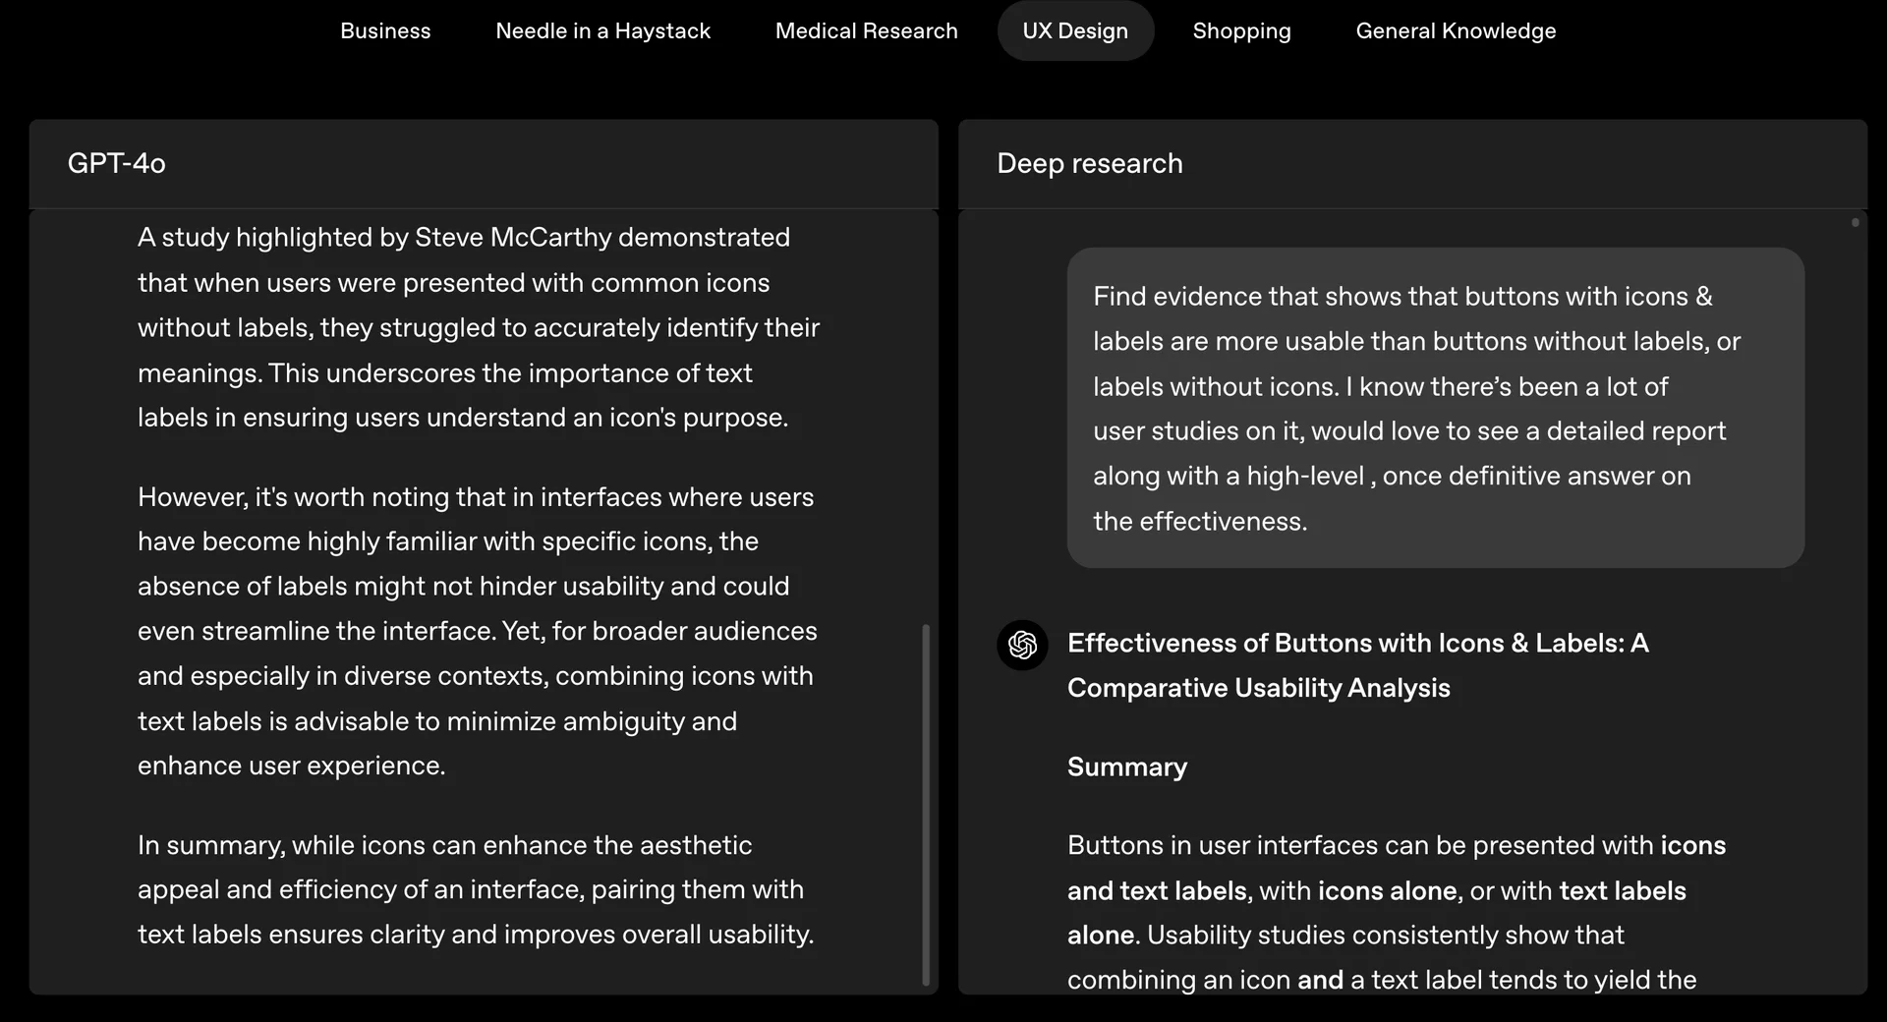Click the 'Buttons in user interfaces' paragraph

pos(1396,912)
